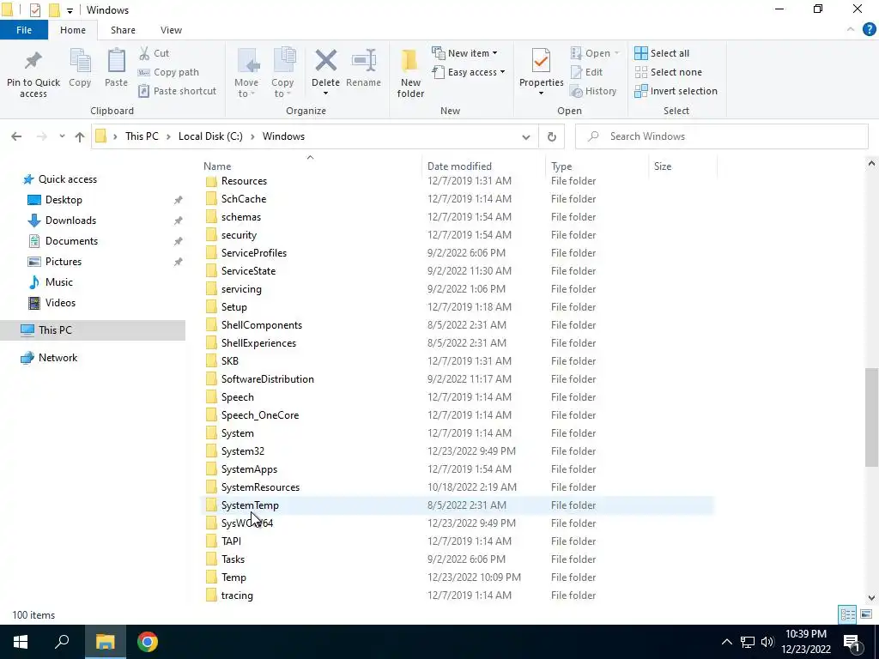The height and width of the screenshot is (659, 879).
Task: Switch to Large icons view in status bar
Action: (x=865, y=614)
